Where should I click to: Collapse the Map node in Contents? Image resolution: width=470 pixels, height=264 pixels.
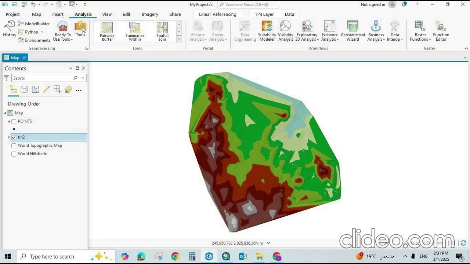5,113
